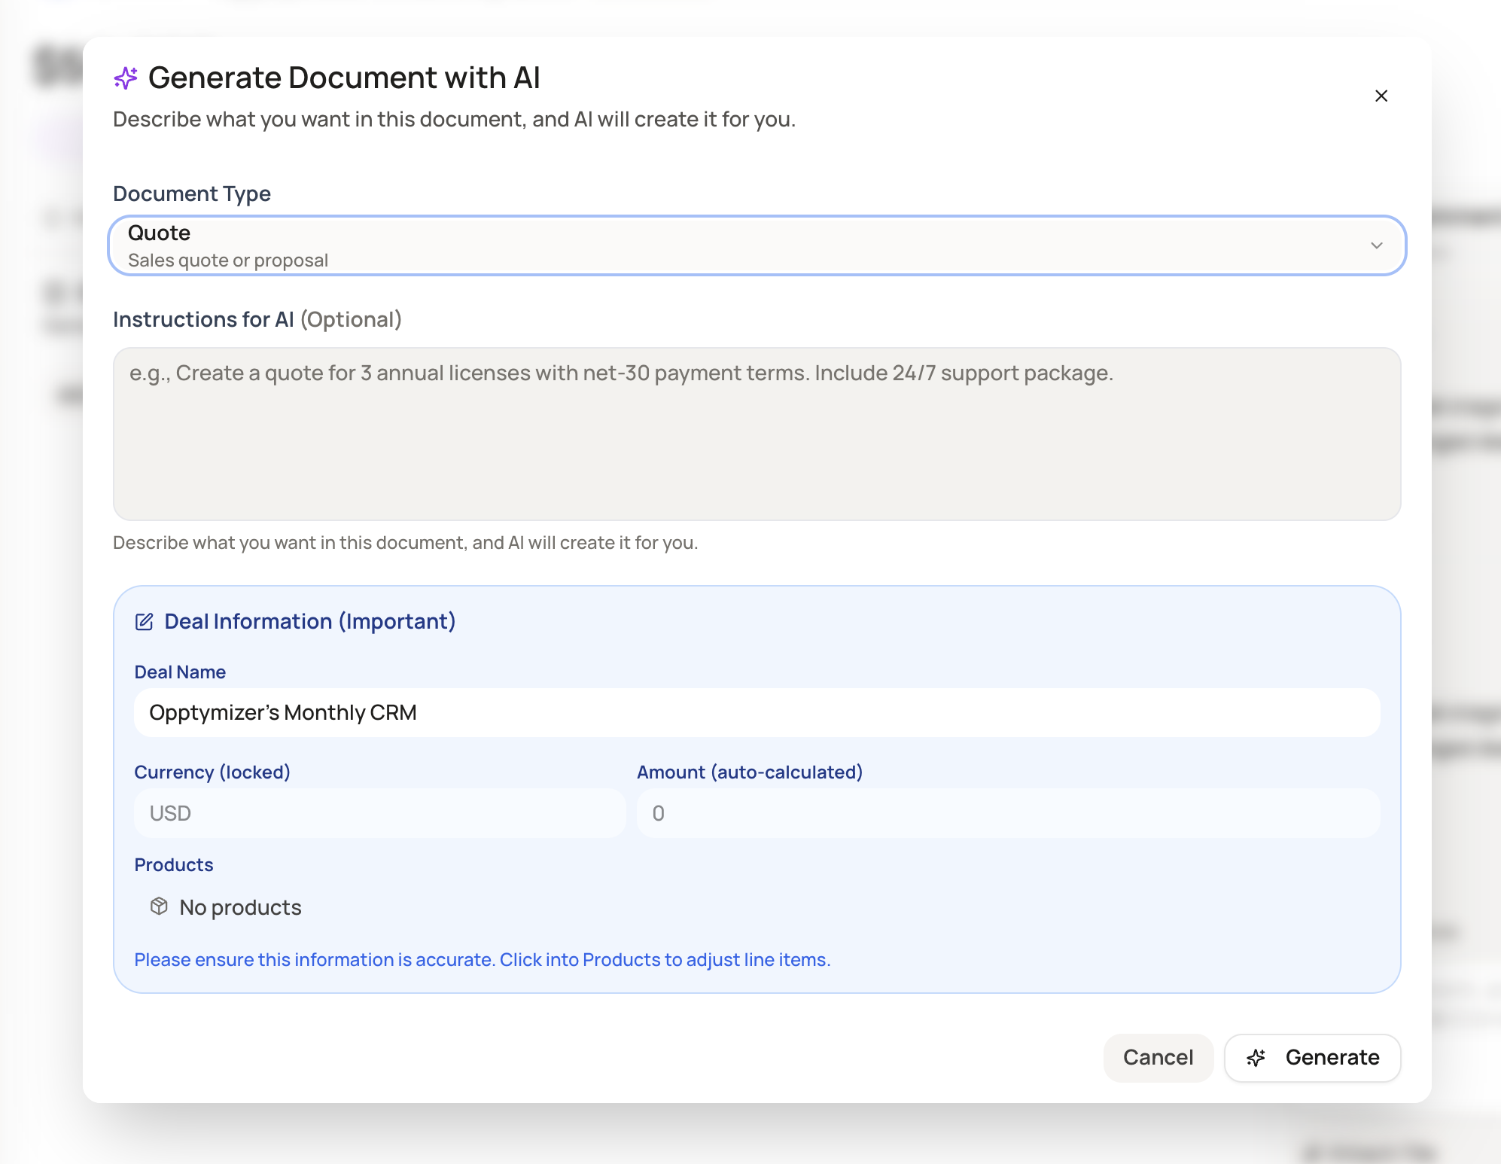Screen dimensions: 1501x1164
Task: Click the helper text below instructions box
Action: pos(406,543)
